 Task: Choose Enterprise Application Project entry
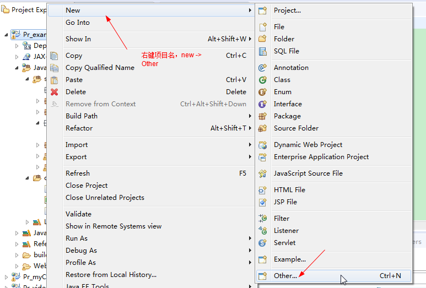click(x=333, y=157)
